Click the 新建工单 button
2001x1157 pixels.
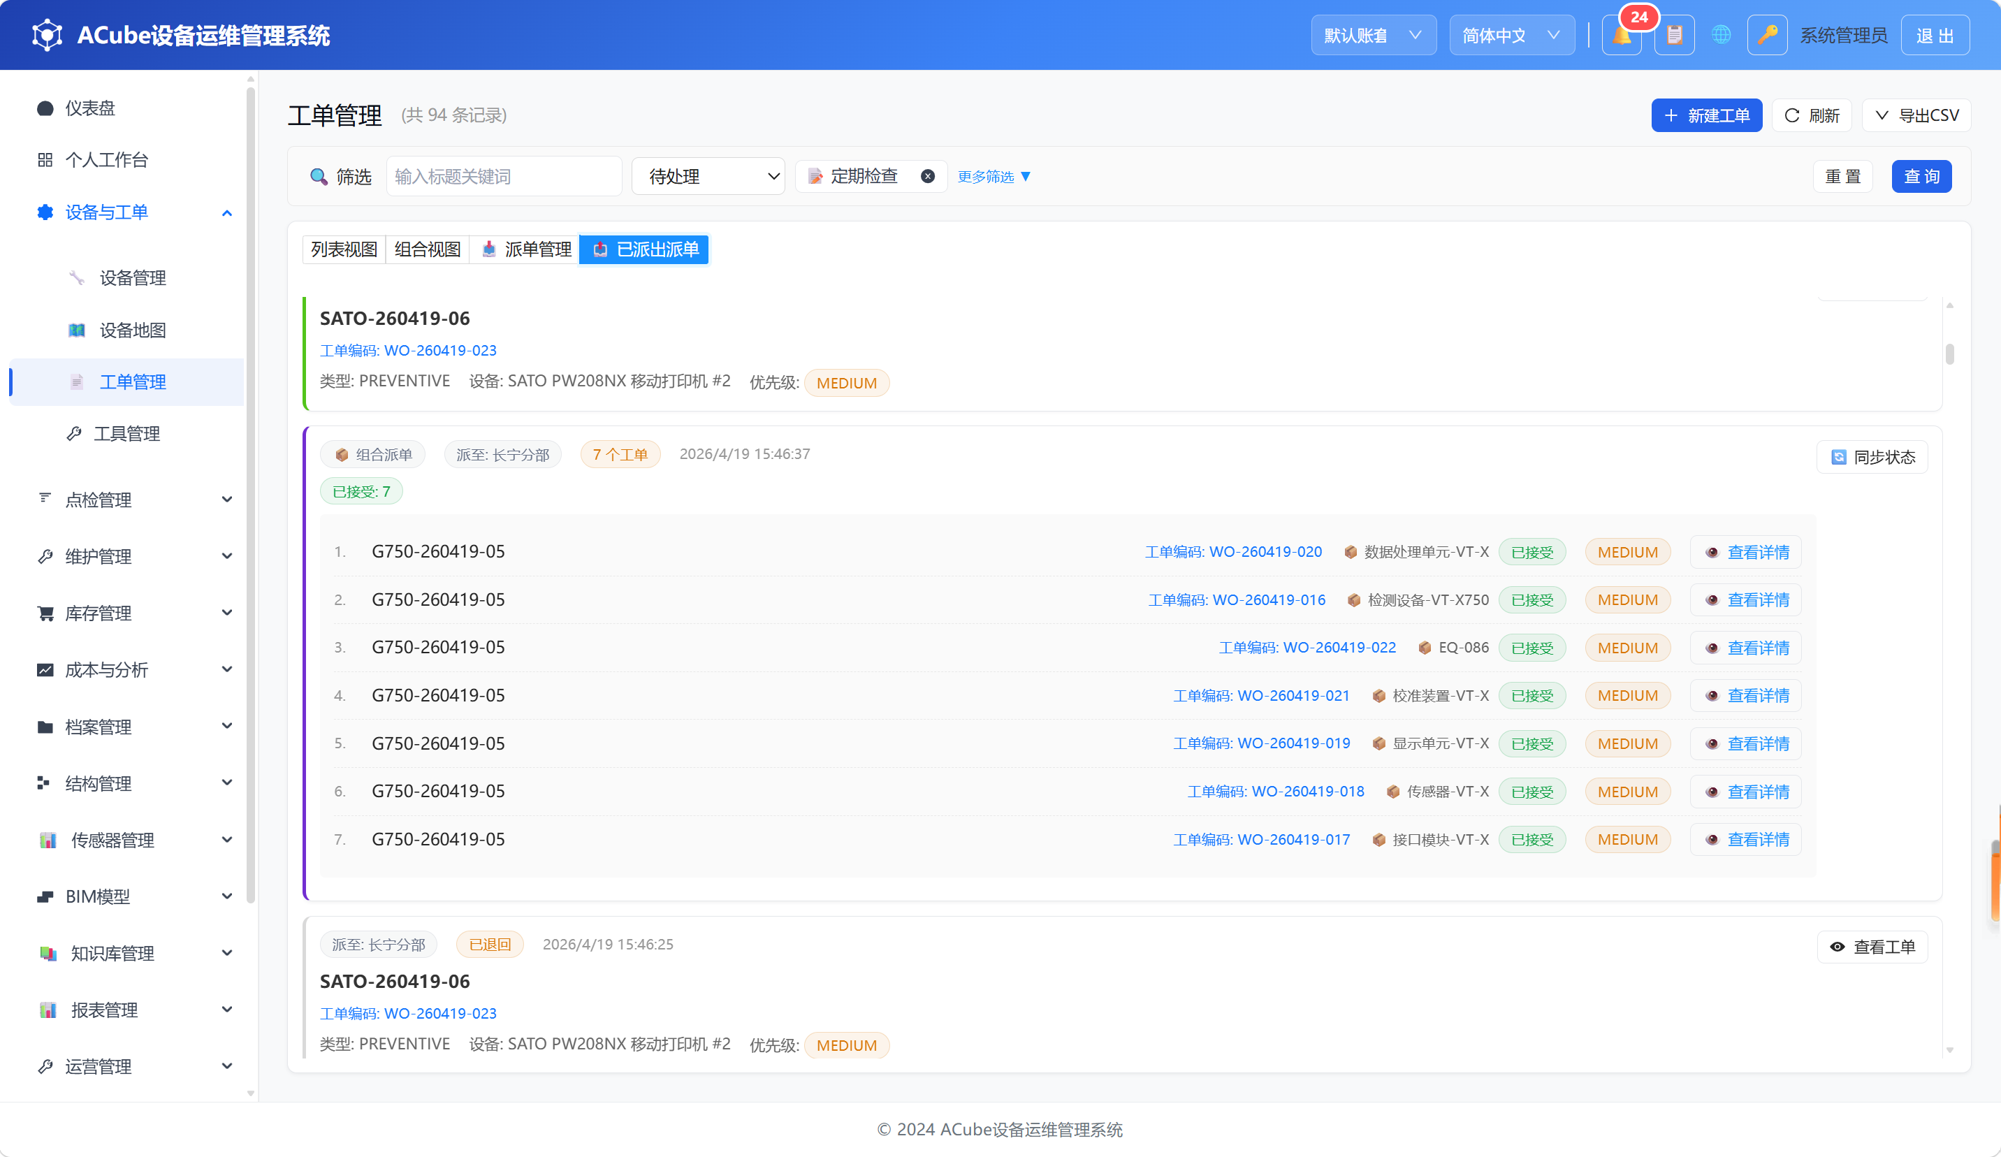point(1706,115)
